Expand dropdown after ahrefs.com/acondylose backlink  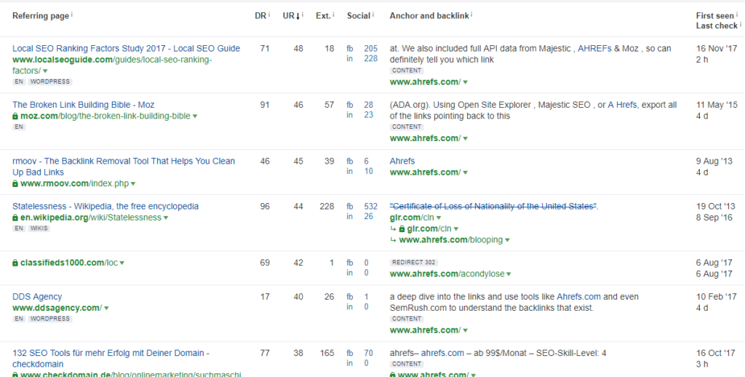[x=509, y=274]
